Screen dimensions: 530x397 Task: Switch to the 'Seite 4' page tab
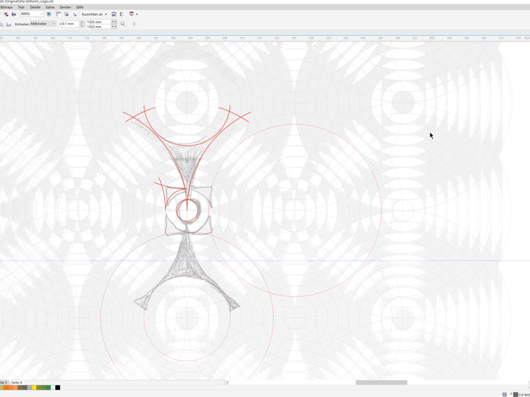(16, 383)
